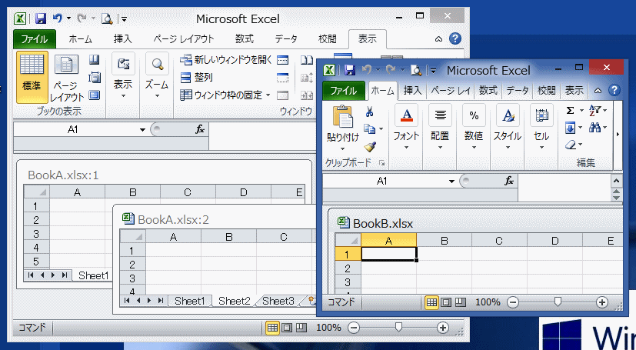Open ファイル tab in back Excel window
This screenshot has height=350, width=636.
click(x=34, y=39)
